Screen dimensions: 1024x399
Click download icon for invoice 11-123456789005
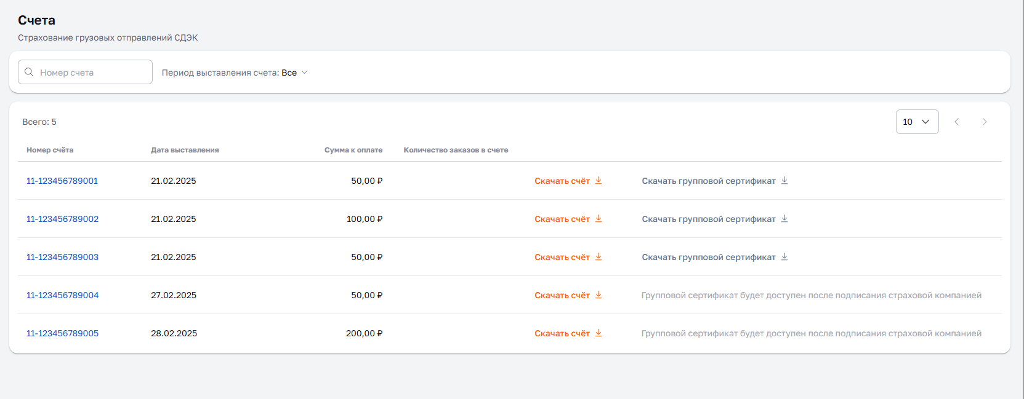tap(599, 333)
